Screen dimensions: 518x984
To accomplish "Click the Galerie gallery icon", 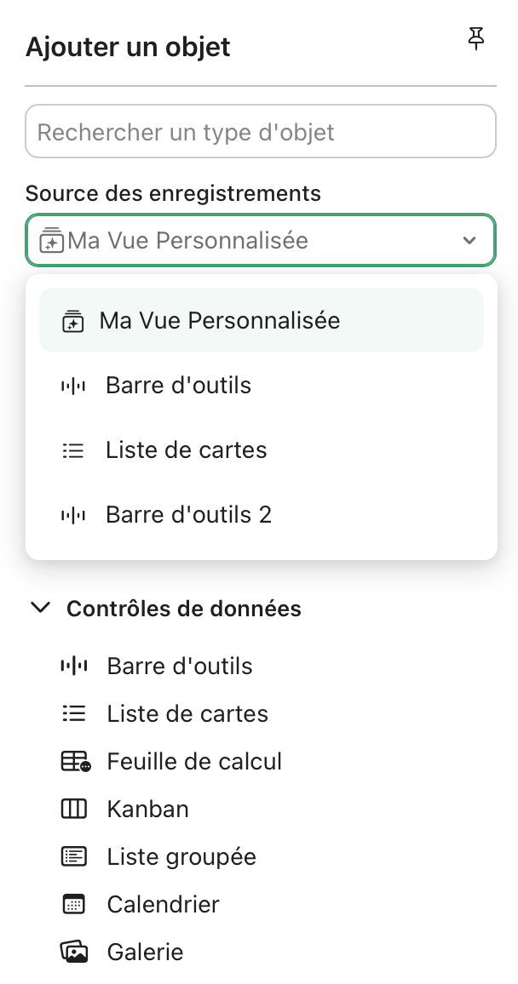I will [74, 952].
